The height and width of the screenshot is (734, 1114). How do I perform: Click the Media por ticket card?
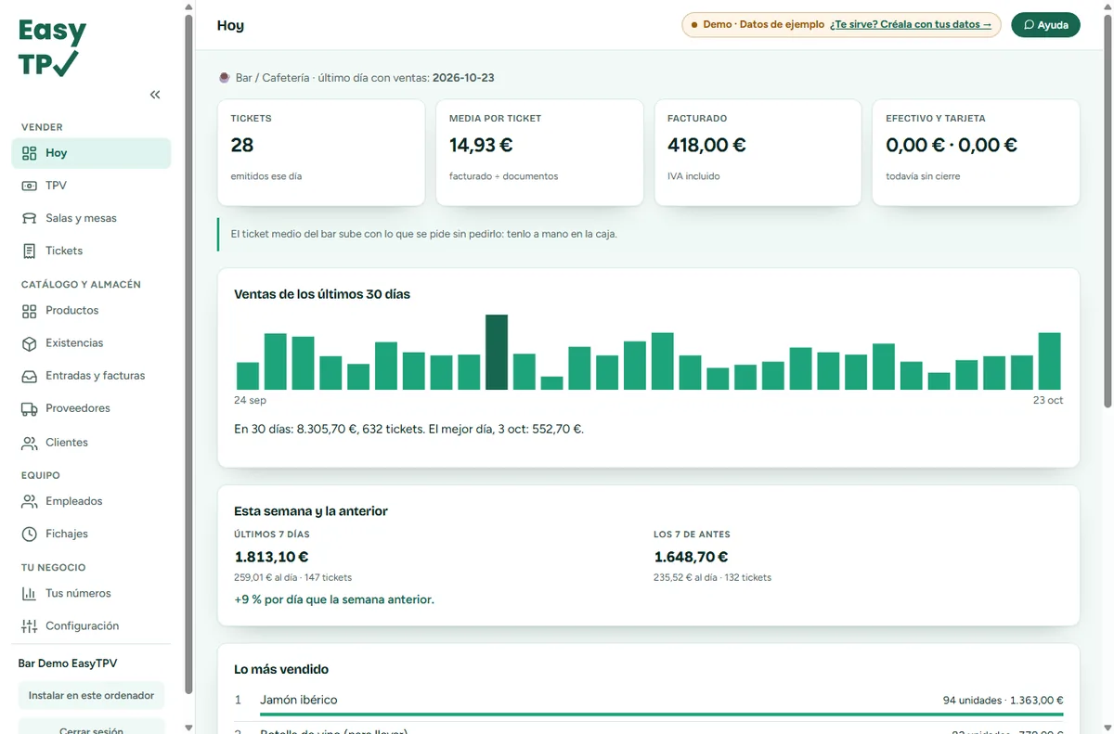click(539, 152)
